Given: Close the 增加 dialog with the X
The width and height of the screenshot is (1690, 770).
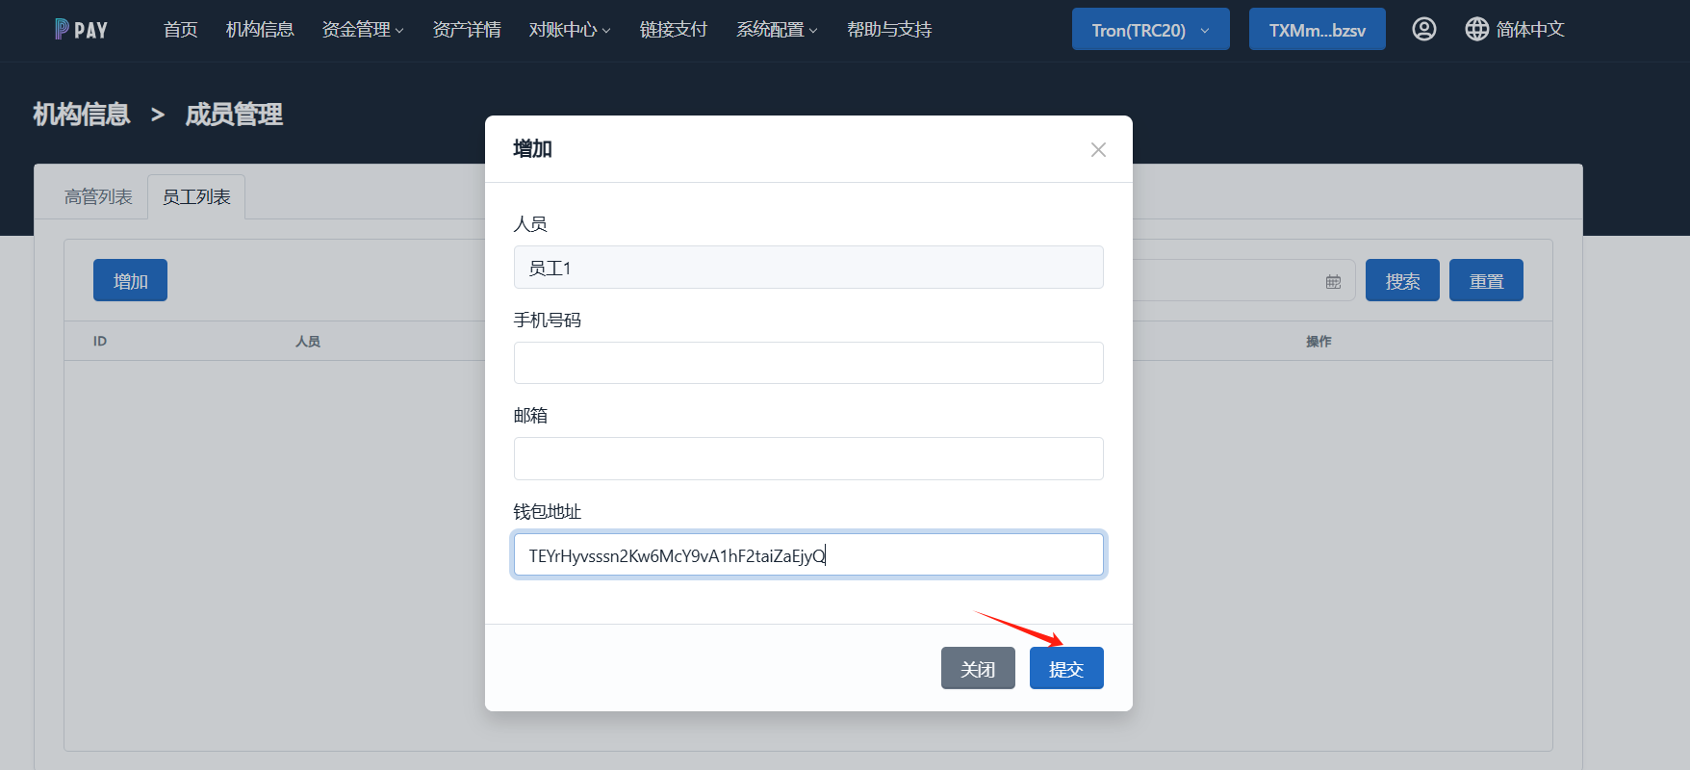Looking at the screenshot, I should coord(1098,149).
